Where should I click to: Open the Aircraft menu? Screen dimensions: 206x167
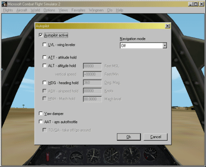[22, 10]
